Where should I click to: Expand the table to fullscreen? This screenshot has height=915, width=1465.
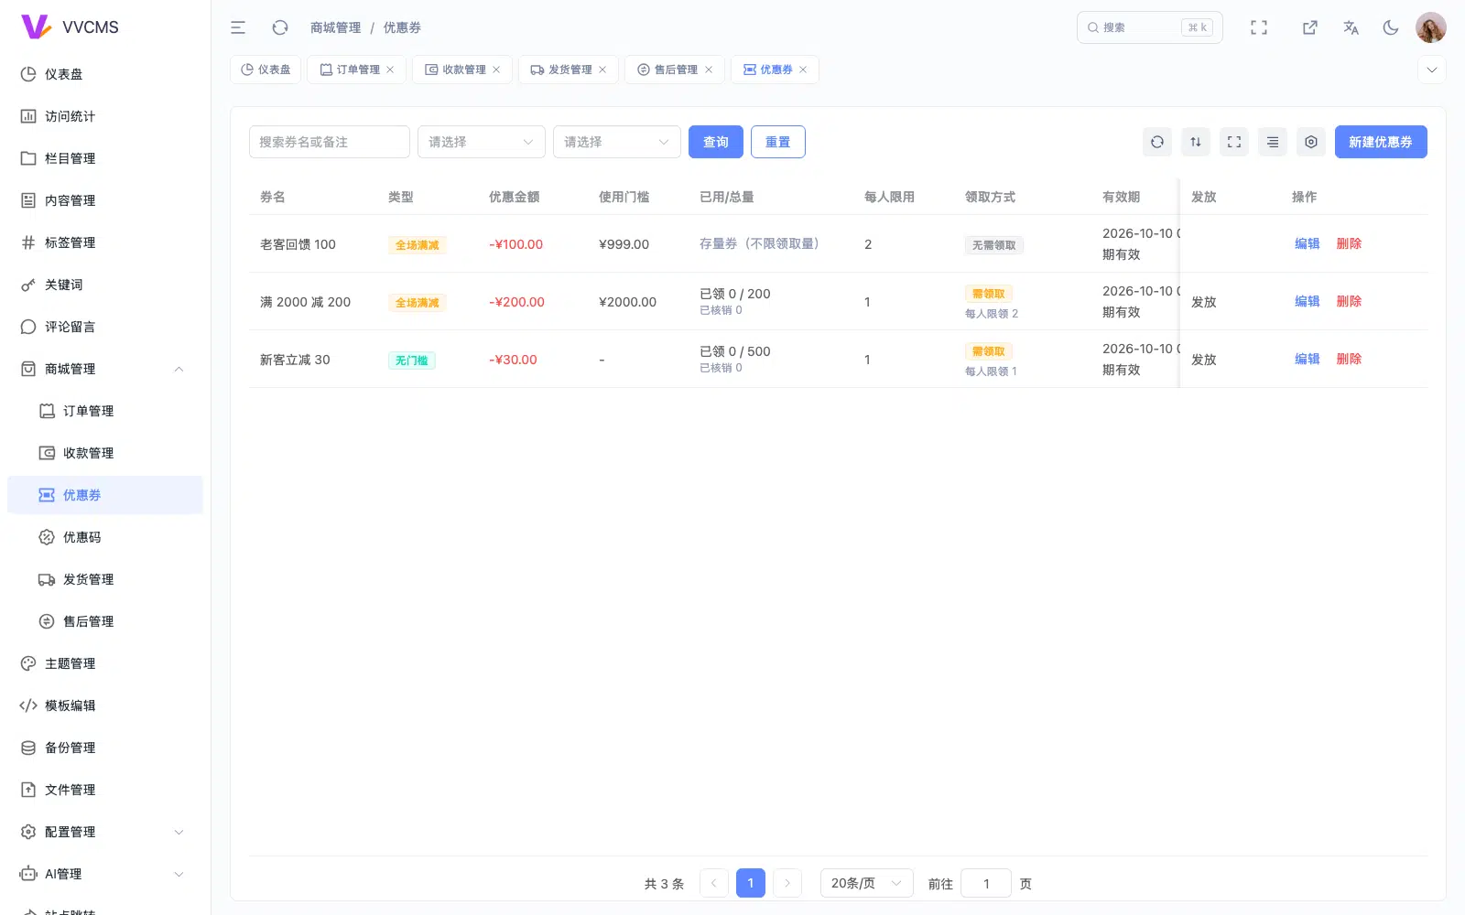(x=1234, y=142)
